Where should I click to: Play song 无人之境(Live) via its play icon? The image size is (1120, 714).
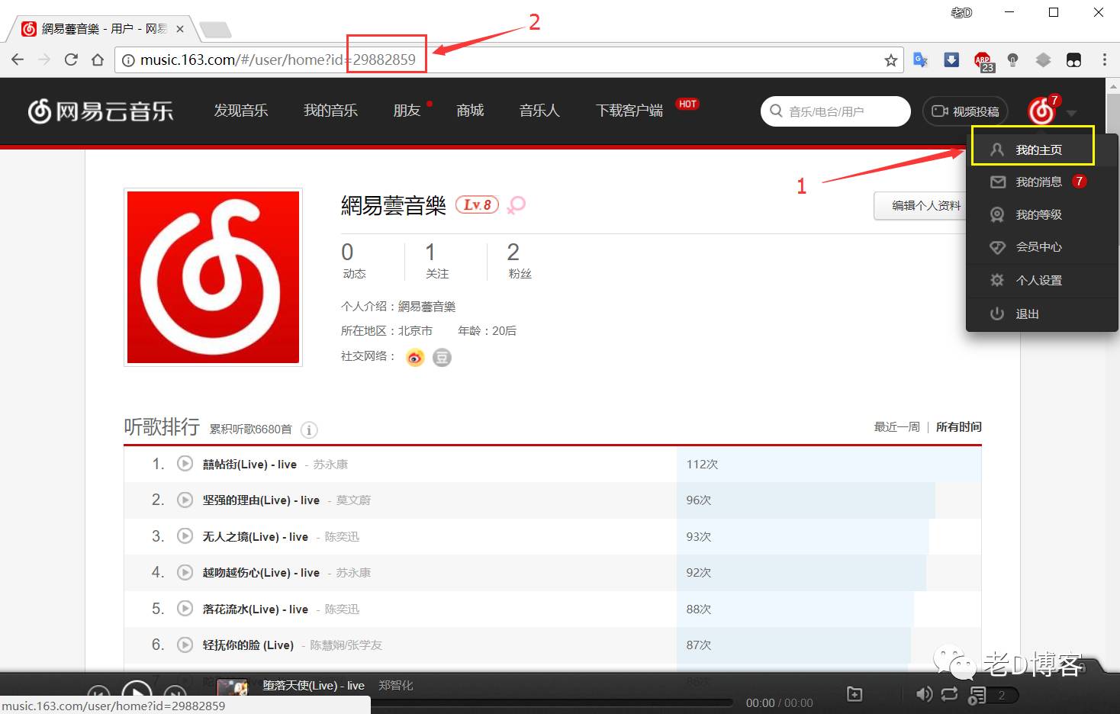tap(185, 536)
